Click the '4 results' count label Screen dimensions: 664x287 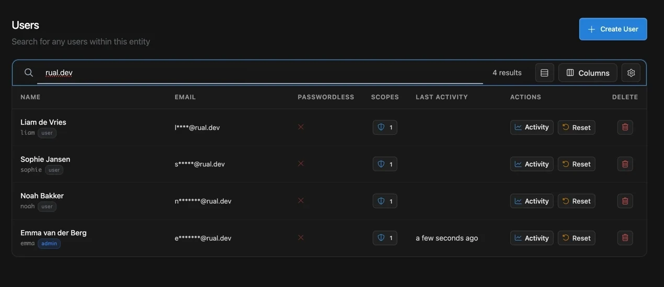click(x=507, y=73)
